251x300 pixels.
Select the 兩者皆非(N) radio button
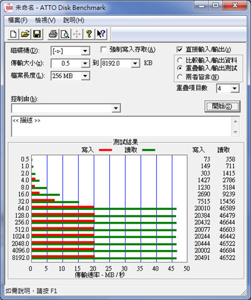[x=180, y=77]
